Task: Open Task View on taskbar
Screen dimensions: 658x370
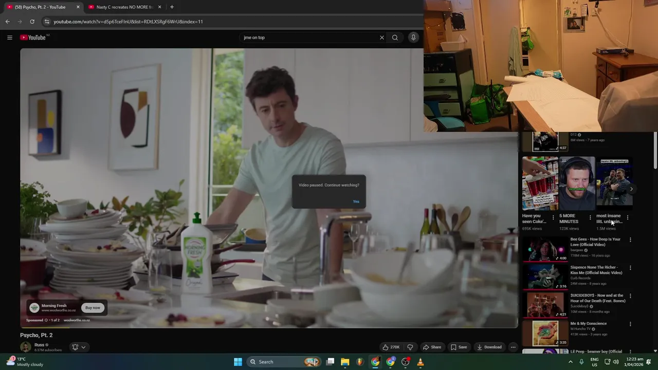Action: (x=331, y=362)
